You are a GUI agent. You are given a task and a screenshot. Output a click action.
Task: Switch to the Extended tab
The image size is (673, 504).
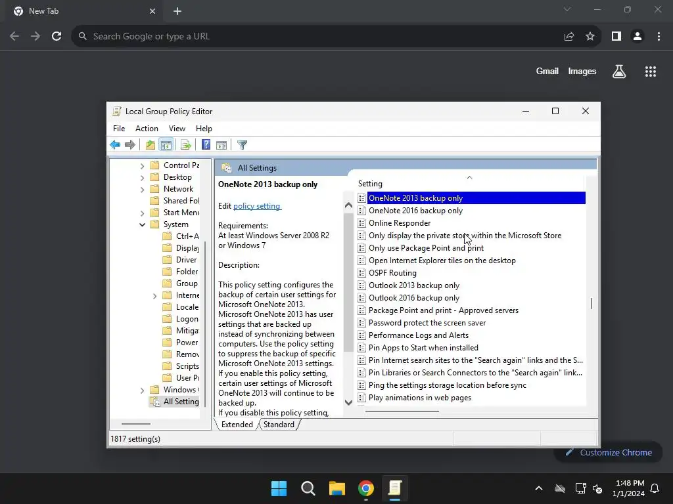(237, 425)
